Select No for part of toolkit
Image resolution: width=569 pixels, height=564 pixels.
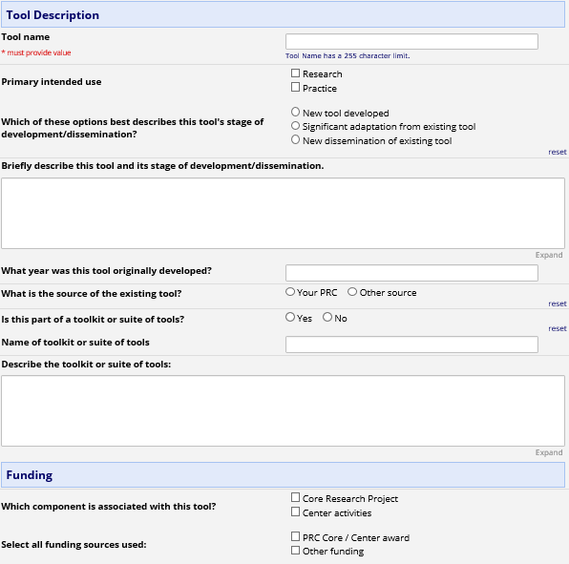pyautogui.click(x=327, y=317)
